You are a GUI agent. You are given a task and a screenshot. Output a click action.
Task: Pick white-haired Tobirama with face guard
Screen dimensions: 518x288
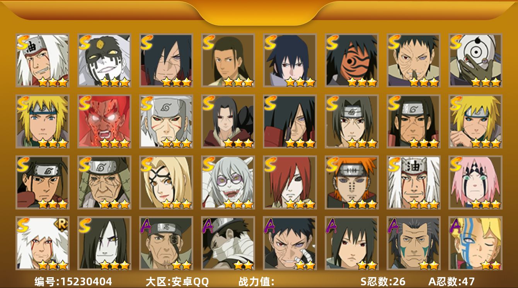[166, 121]
